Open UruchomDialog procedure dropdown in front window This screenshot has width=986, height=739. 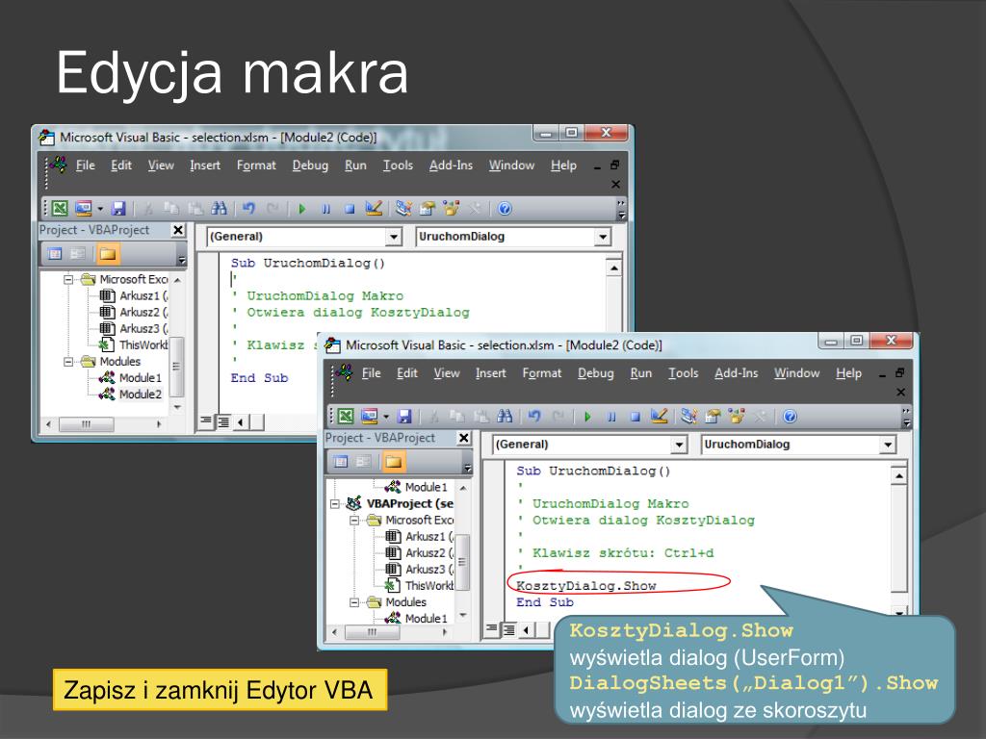887,445
